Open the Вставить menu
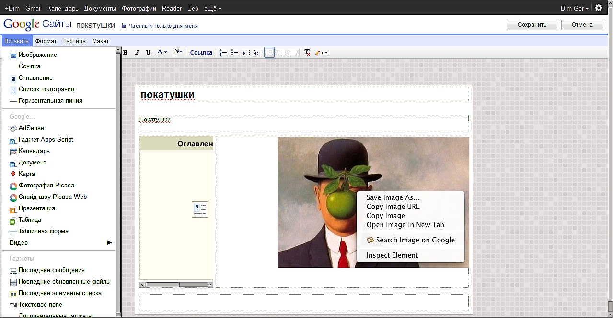 [x=16, y=41]
